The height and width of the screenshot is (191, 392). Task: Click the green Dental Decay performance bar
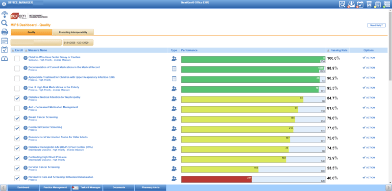[x=253, y=59]
